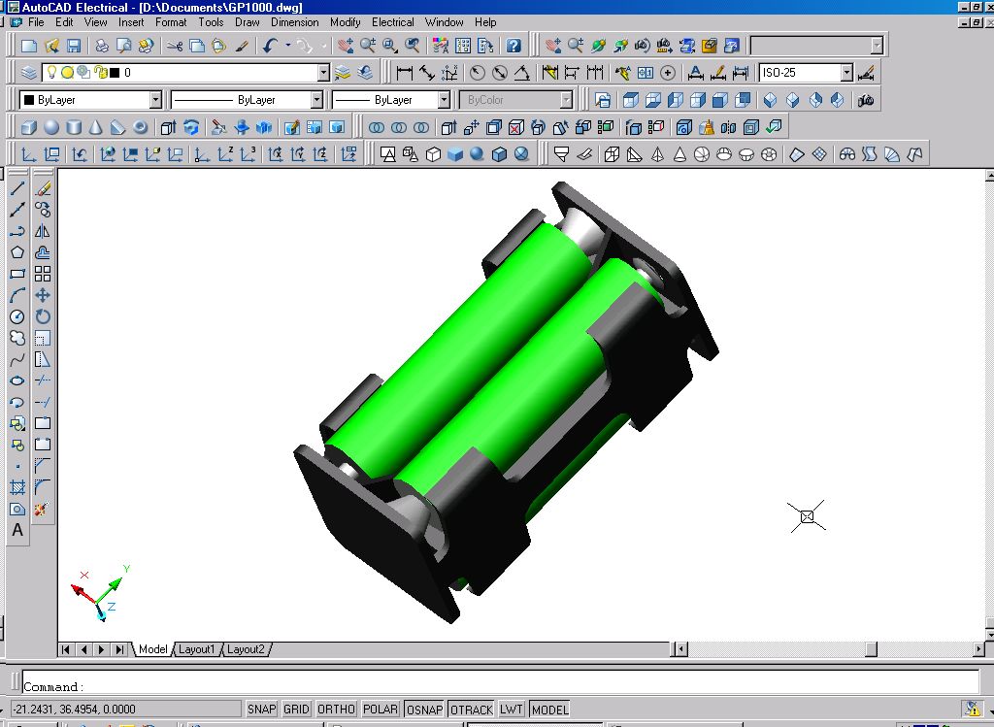Create a Cylinder solid from Solids toolbar
Image resolution: width=994 pixels, height=727 pixels.
[74, 127]
